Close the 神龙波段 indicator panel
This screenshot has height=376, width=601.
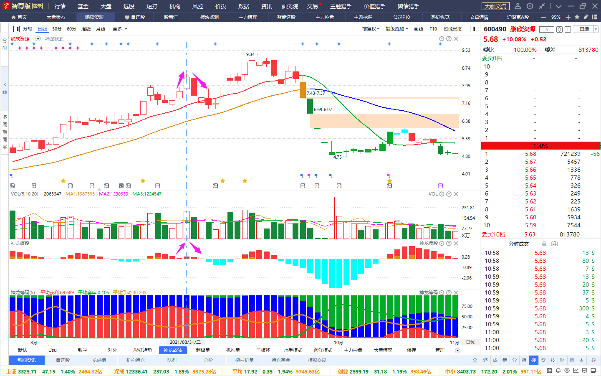coord(456,243)
